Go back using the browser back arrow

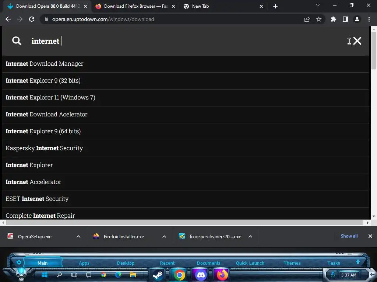tap(8, 19)
